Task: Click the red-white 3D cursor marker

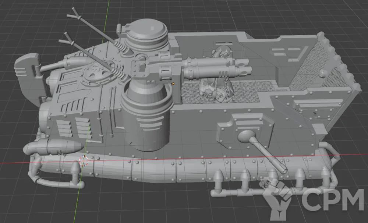Action: [x=84, y=161]
